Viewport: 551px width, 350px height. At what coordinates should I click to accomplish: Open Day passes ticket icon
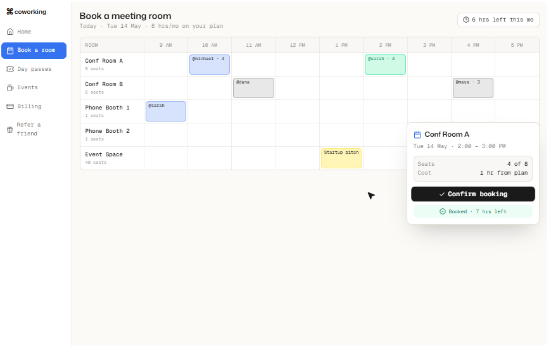10,69
